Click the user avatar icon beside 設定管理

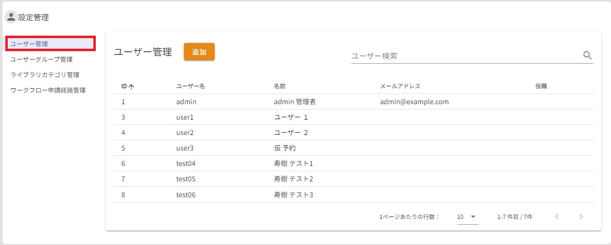tap(11, 17)
